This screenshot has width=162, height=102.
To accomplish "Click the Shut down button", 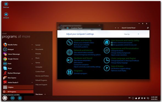I will [39, 94].
